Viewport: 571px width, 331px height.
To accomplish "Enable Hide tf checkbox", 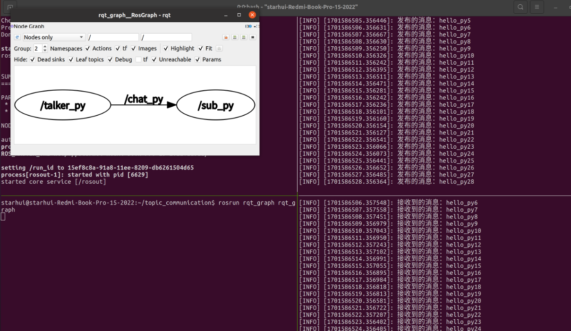I will tap(138, 59).
